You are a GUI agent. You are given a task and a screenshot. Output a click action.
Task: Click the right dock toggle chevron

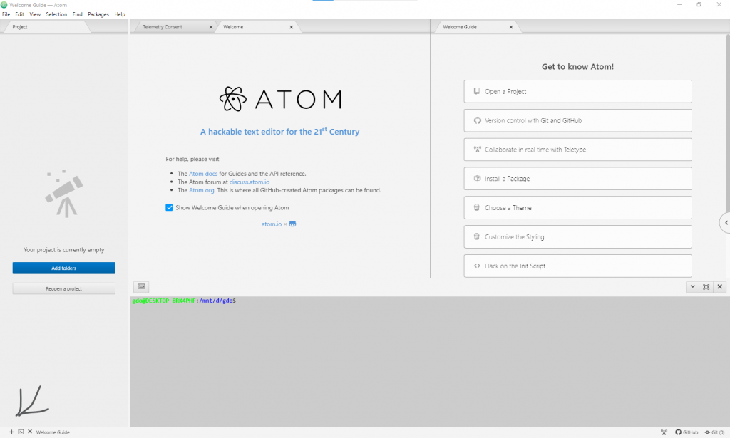725,223
